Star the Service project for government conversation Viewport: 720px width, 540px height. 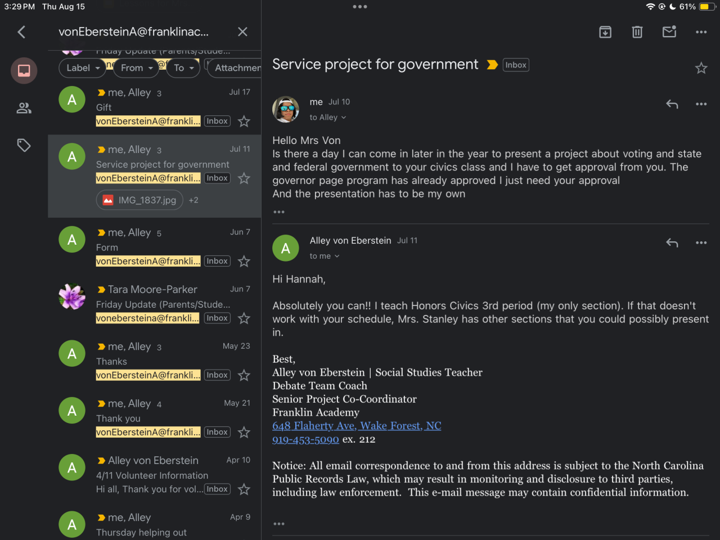pos(701,69)
